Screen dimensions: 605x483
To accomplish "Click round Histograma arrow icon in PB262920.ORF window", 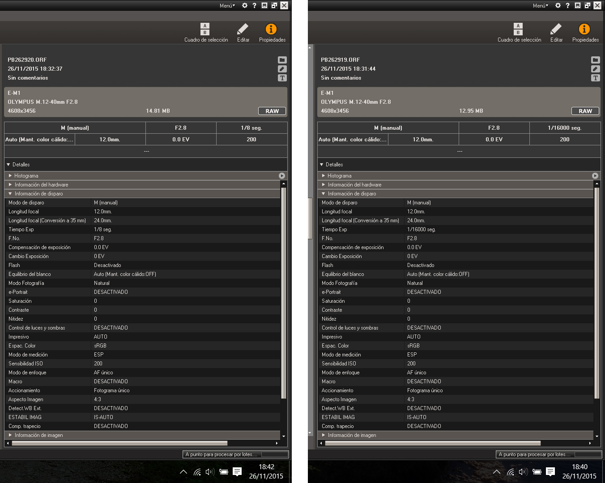I will pos(282,176).
